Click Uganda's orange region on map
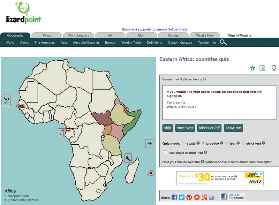279x205 pixels. (x=107, y=130)
